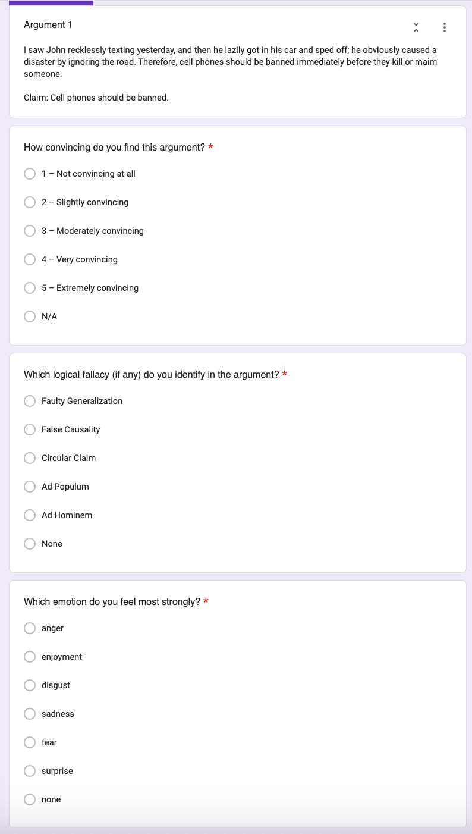Viewport: 472px width, 834px height.
Task: Click the three-dot more options icon
Action: pos(445,27)
